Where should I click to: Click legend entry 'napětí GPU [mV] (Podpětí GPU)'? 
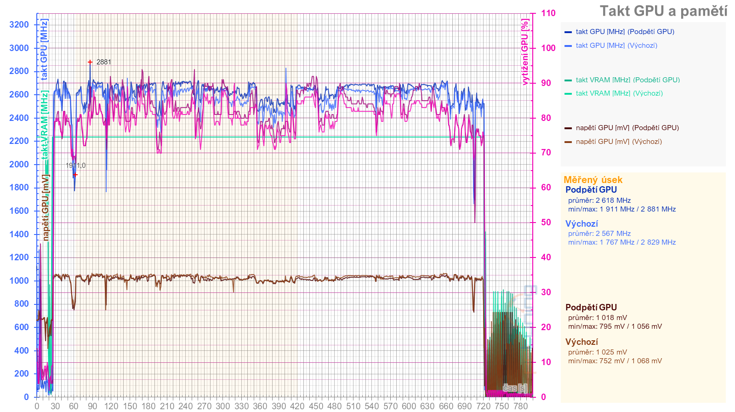627,128
